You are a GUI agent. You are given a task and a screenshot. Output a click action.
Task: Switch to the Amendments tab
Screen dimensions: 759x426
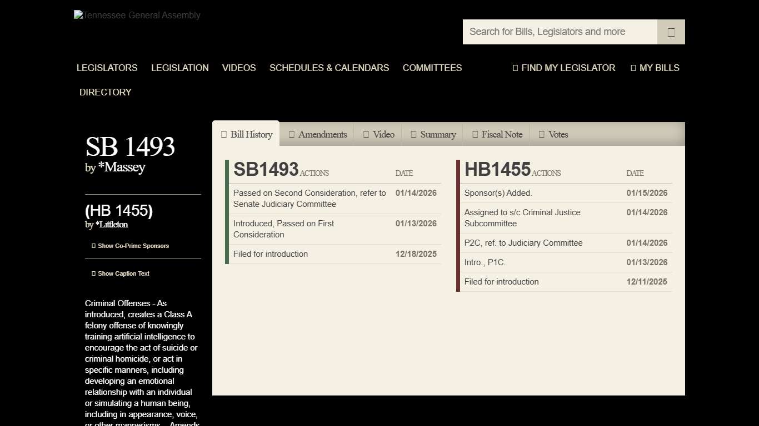317,134
